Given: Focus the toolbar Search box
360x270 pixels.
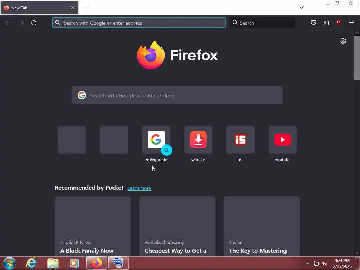Looking at the screenshot, I should [263, 23].
